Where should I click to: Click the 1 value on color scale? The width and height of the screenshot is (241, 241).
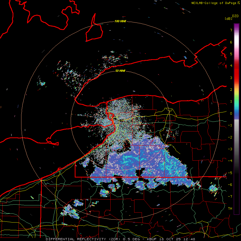[231, 101]
